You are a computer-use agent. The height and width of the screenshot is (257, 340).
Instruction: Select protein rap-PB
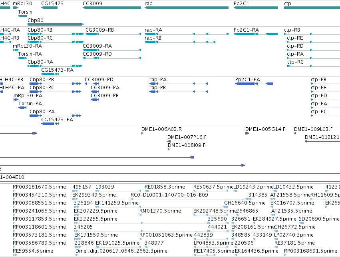(x=158, y=88)
